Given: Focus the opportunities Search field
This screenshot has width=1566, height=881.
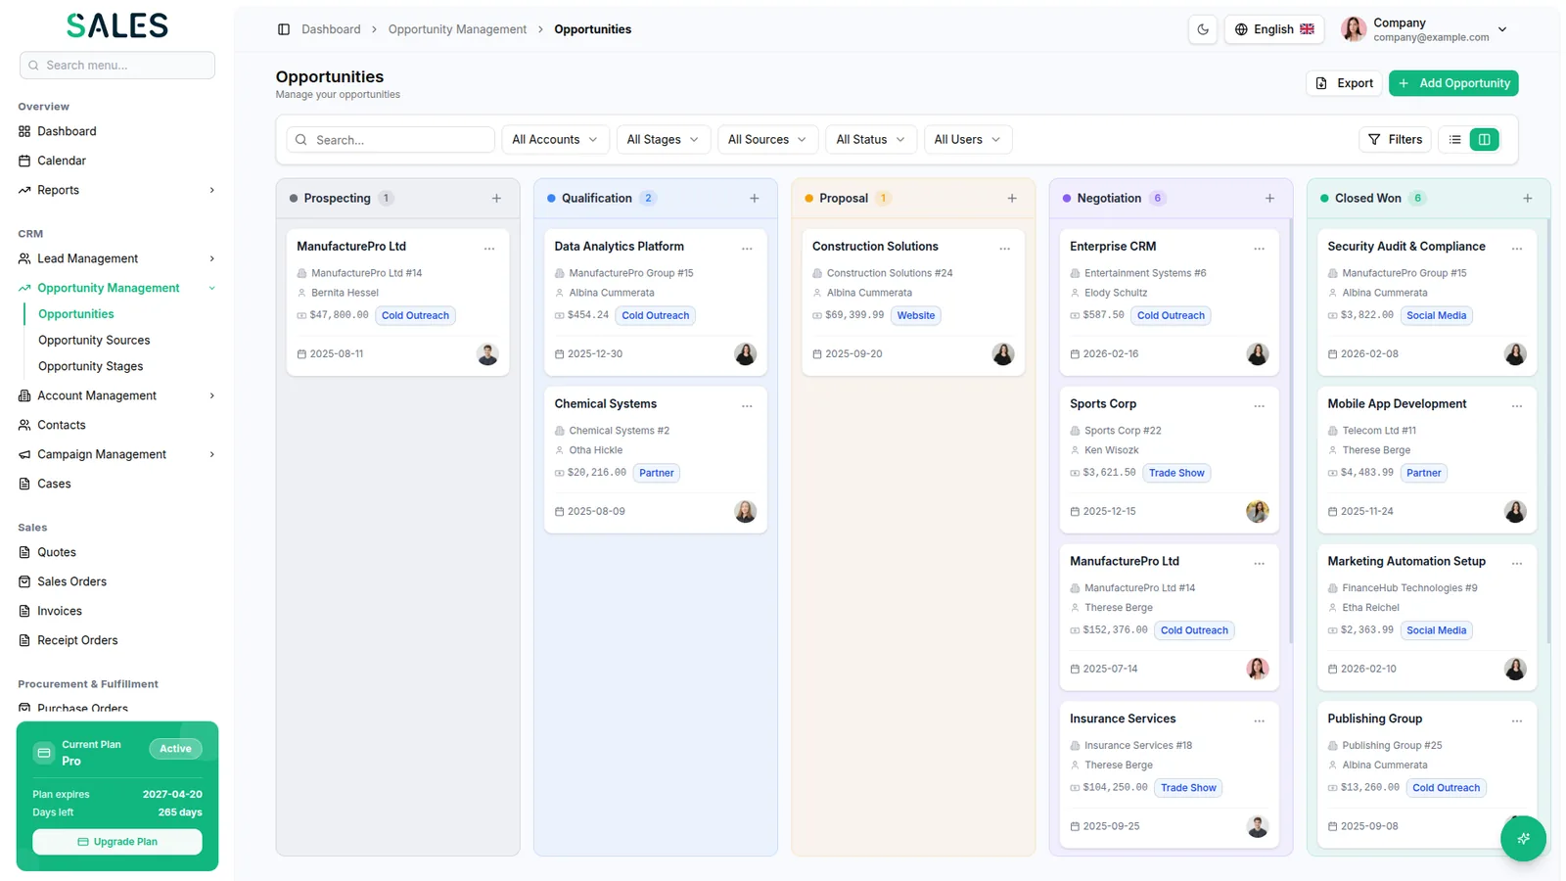Looking at the screenshot, I should tap(391, 140).
